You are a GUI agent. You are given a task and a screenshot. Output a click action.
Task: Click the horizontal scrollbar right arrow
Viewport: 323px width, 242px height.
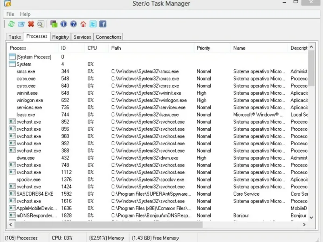(x=304, y=225)
